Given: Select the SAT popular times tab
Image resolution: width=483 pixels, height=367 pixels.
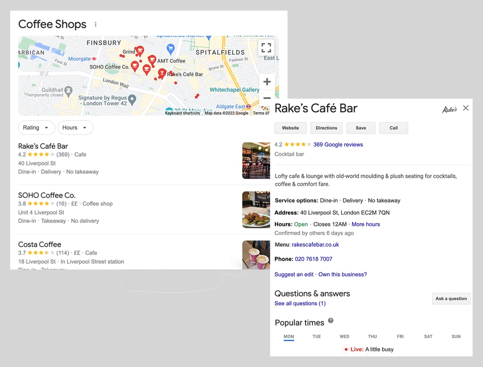Looking at the screenshot, I should point(428,336).
